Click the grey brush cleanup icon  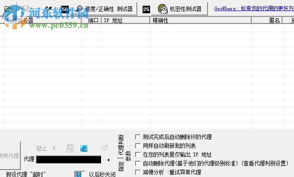pos(105,148)
